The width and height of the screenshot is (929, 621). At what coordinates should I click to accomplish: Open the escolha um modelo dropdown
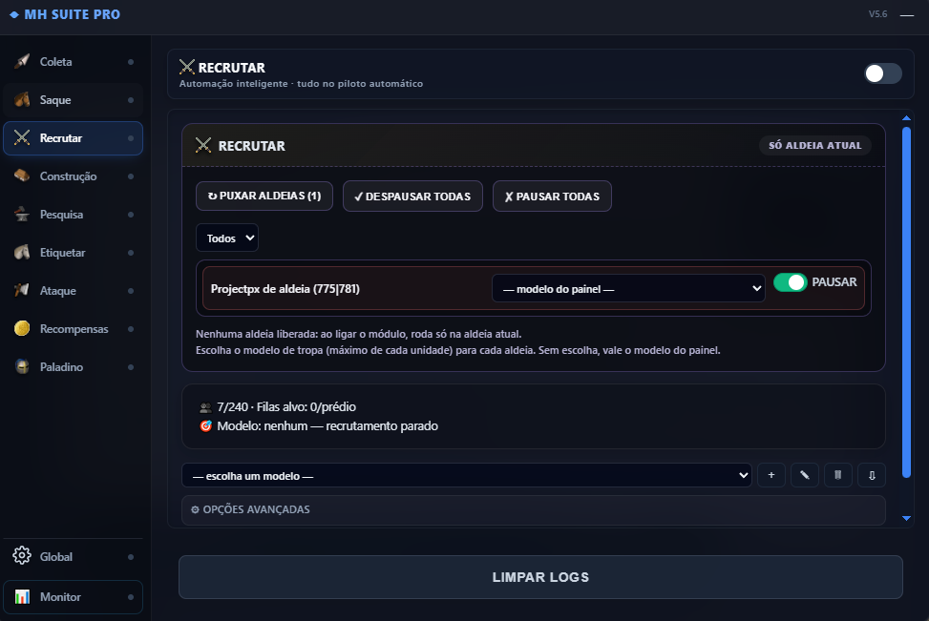click(x=466, y=475)
